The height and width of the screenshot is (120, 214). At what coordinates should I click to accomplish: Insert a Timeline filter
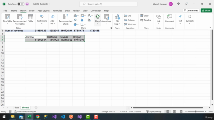click(146, 20)
